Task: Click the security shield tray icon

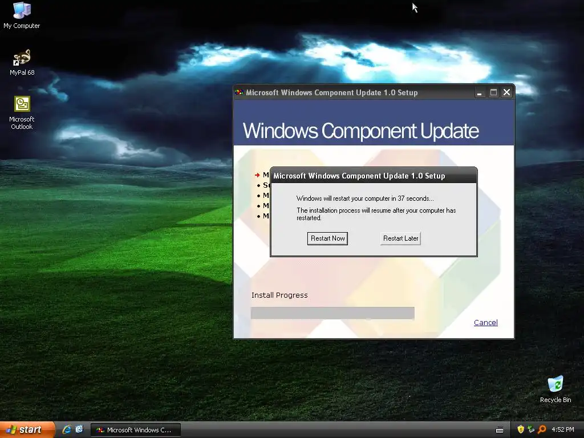Action: [x=521, y=429]
